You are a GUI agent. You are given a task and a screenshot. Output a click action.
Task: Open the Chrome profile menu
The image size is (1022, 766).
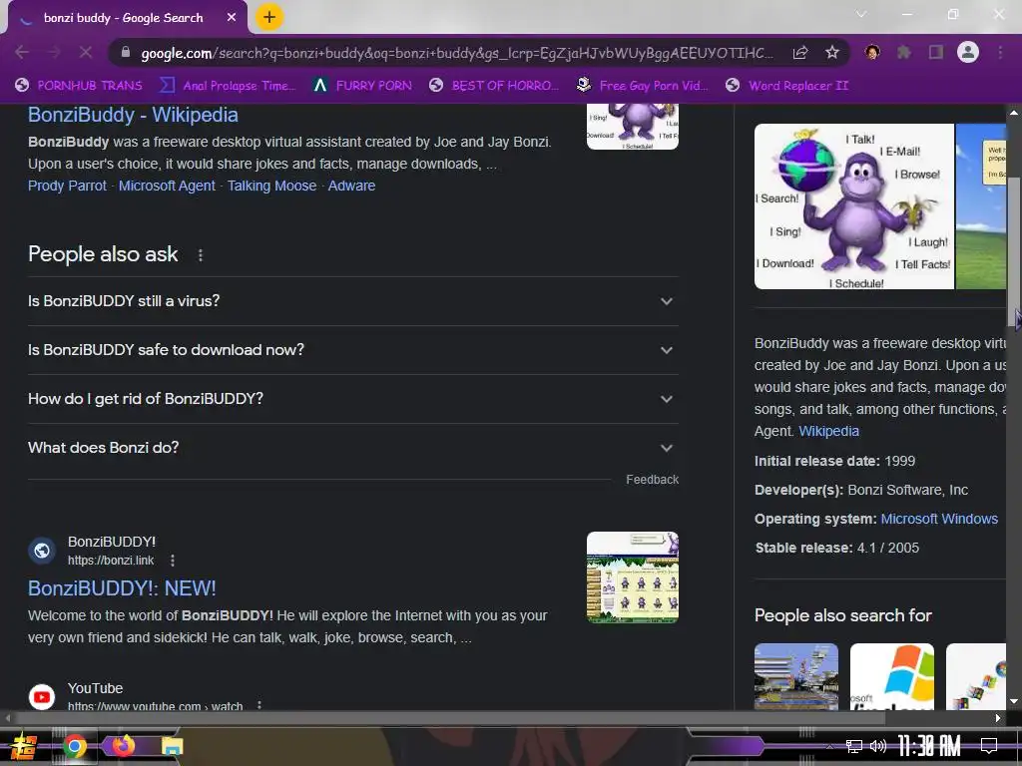(x=968, y=52)
